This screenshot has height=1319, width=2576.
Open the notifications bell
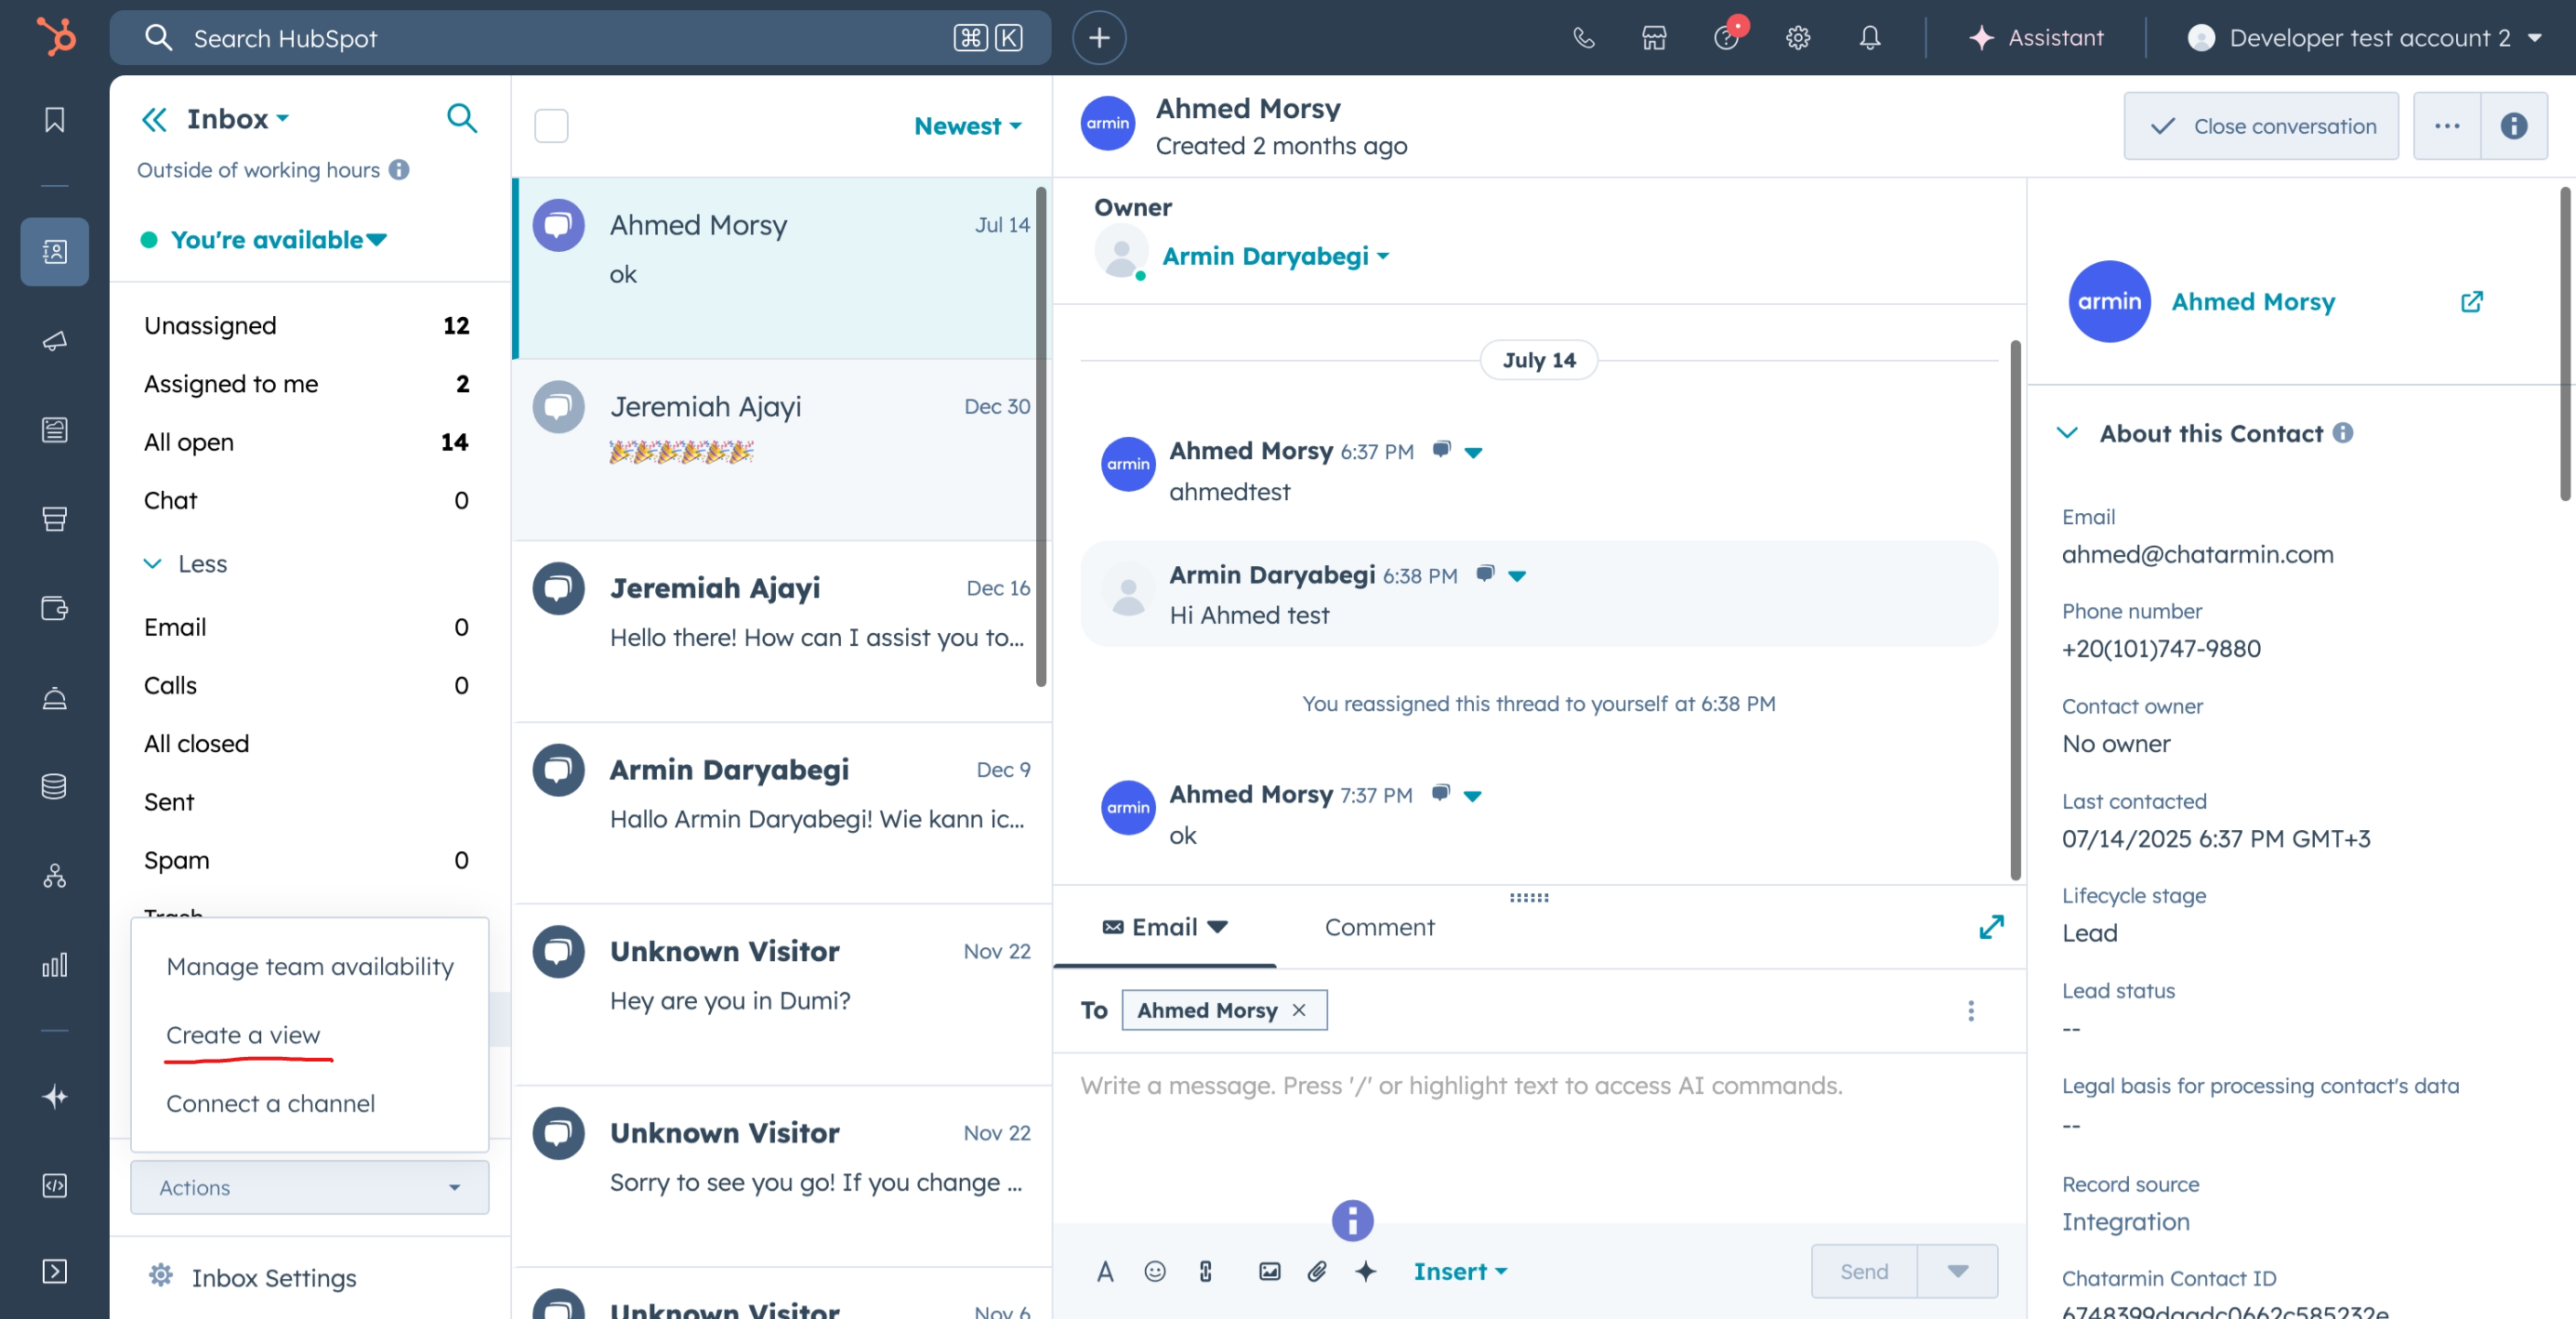[x=1869, y=38]
